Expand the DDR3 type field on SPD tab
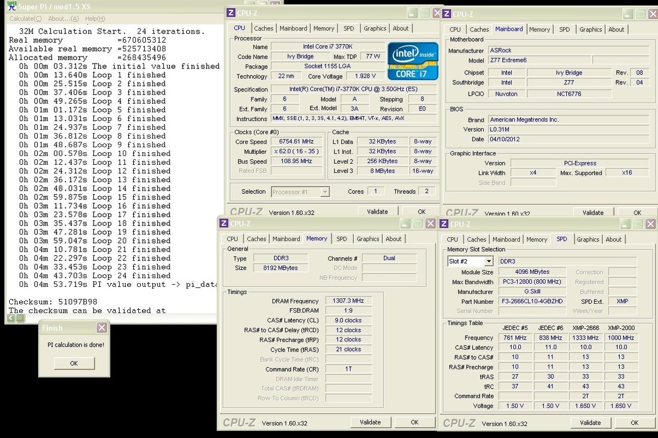The image size is (658, 438). (x=567, y=261)
